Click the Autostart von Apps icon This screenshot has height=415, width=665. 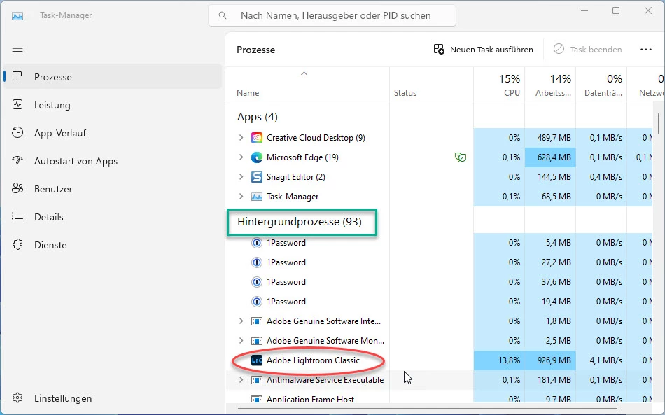[17, 161]
